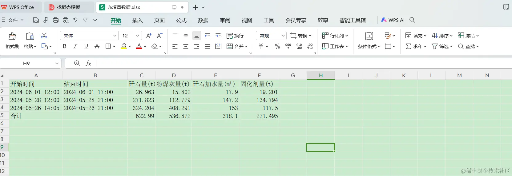The width and height of the screenshot is (512, 176).
Task: Click the 求和 sum button
Action: coord(416,46)
